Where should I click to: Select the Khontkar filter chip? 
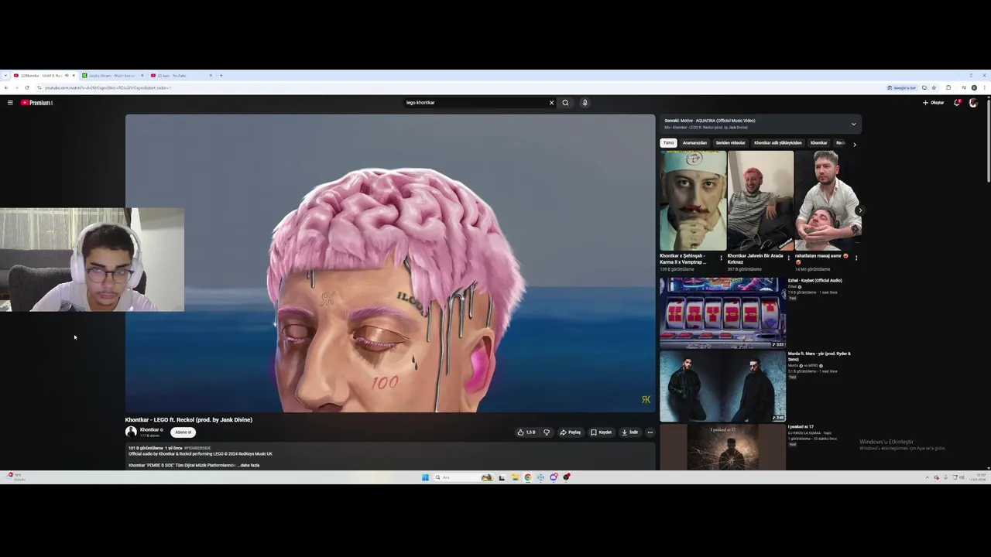(818, 143)
